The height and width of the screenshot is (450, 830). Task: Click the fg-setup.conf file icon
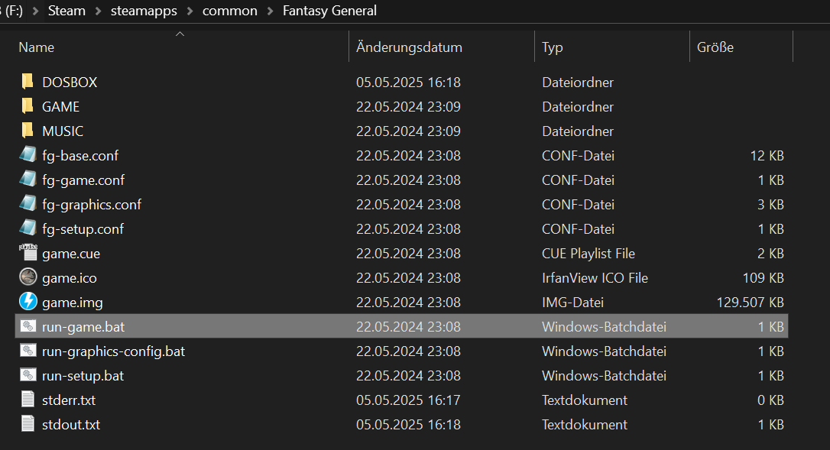pyautogui.click(x=28, y=228)
